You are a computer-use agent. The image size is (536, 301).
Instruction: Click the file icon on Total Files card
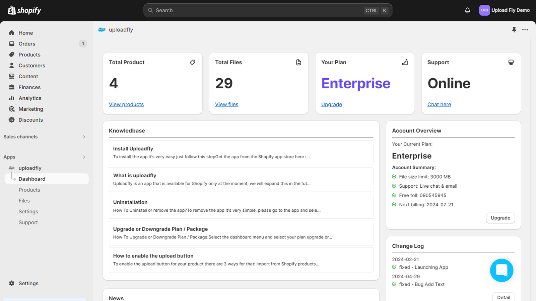click(298, 62)
